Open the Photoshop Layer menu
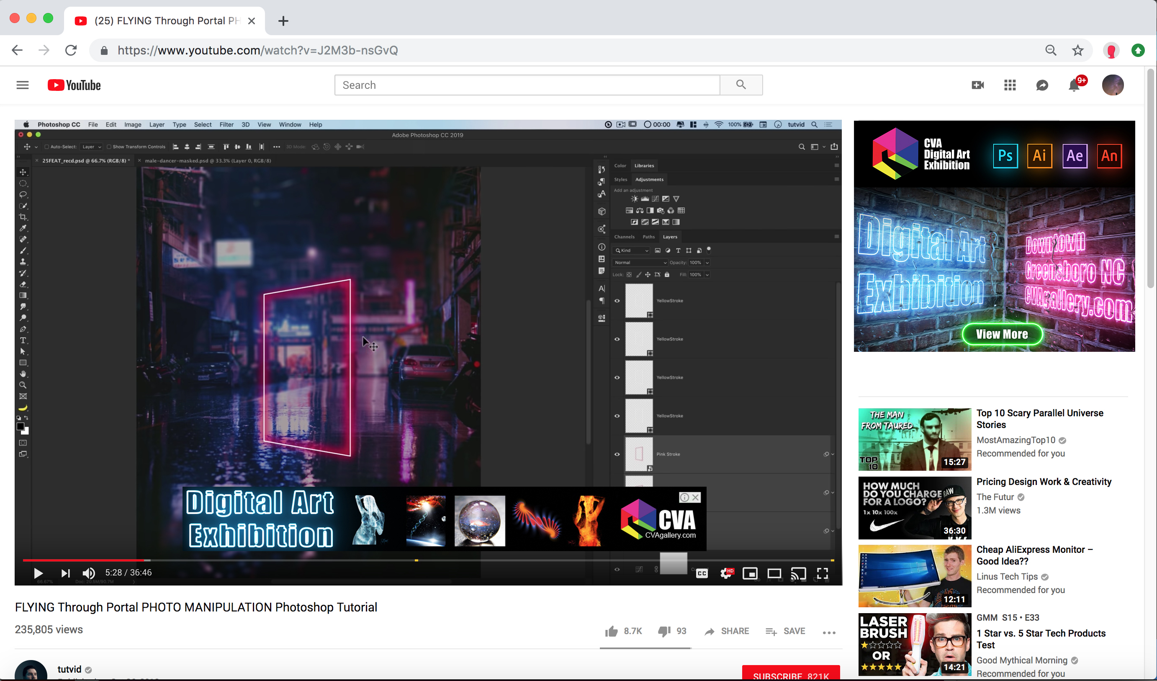This screenshot has height=681, width=1157. pos(157,124)
